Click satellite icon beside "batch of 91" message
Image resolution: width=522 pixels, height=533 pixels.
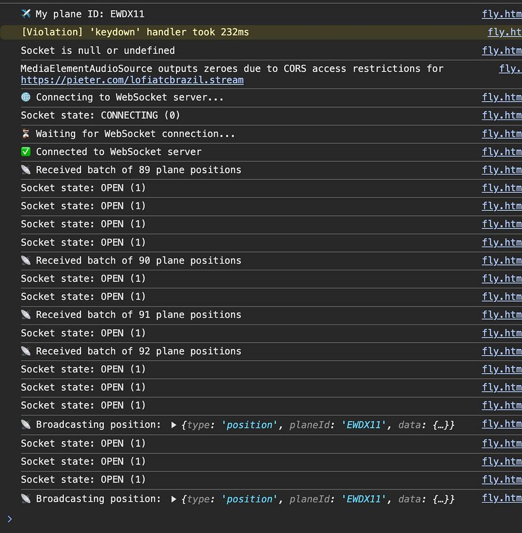click(26, 315)
